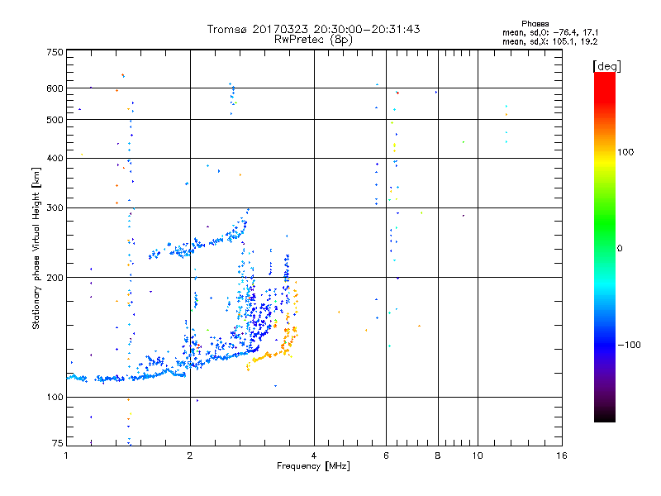
Task: Click the RwPretec (8p) subtitle
Action: tap(313, 40)
